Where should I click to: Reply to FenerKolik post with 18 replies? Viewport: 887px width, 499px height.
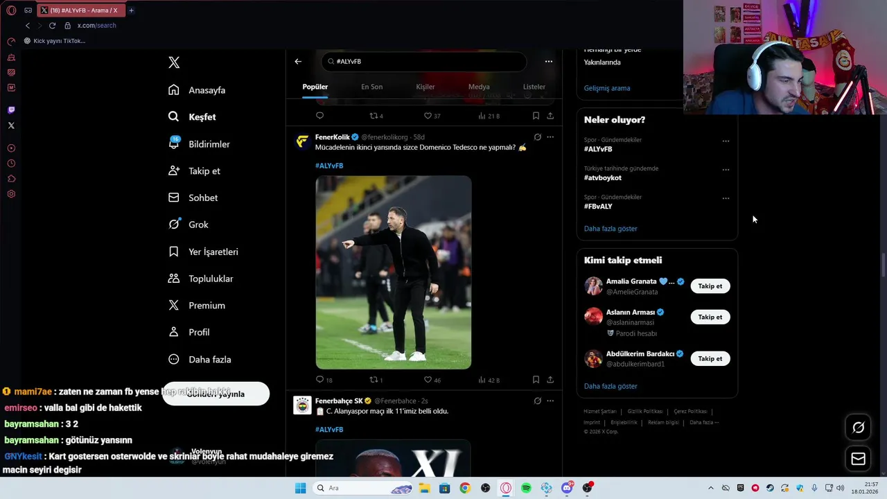(324, 380)
